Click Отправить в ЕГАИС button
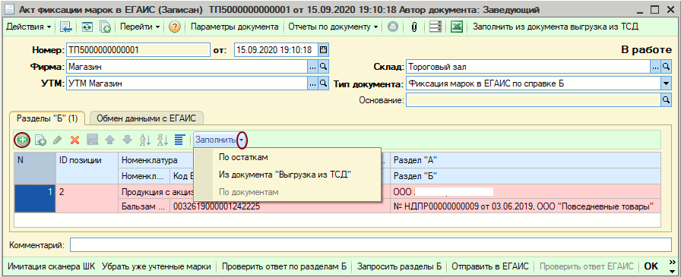The width and height of the screenshot is (681, 277). pos(490,266)
